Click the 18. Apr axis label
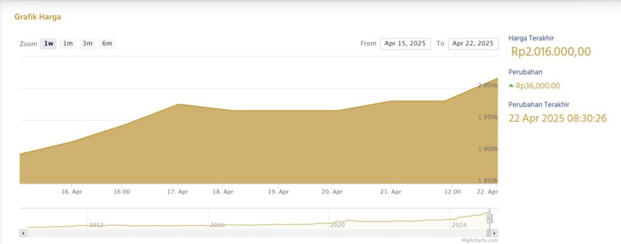 223,192
